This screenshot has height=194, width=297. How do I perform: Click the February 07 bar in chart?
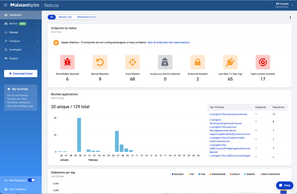point(117,141)
